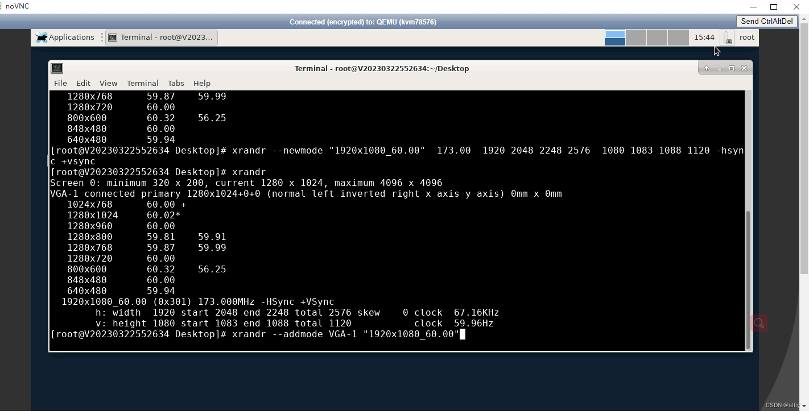Open the View menu of Terminal
Screen dimensions: 809x414
(x=108, y=83)
